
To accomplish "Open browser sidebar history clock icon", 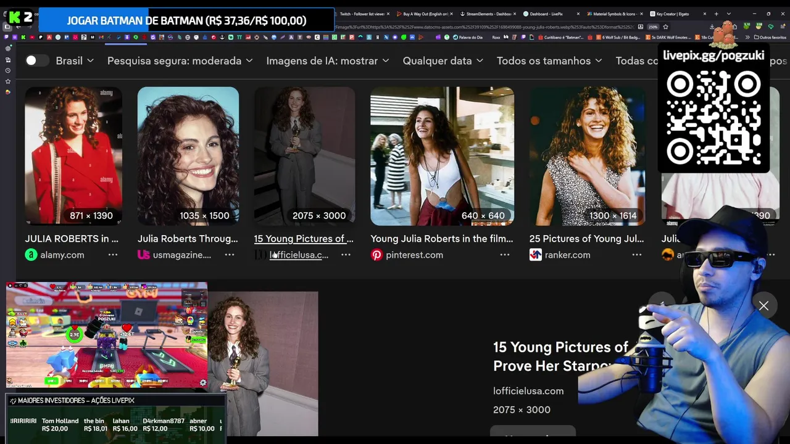I will tap(7, 70).
